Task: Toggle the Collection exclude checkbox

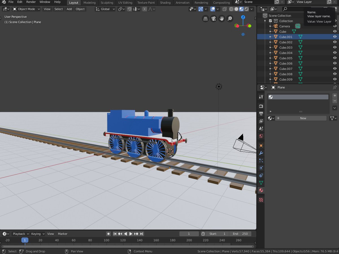Action: point(270,21)
